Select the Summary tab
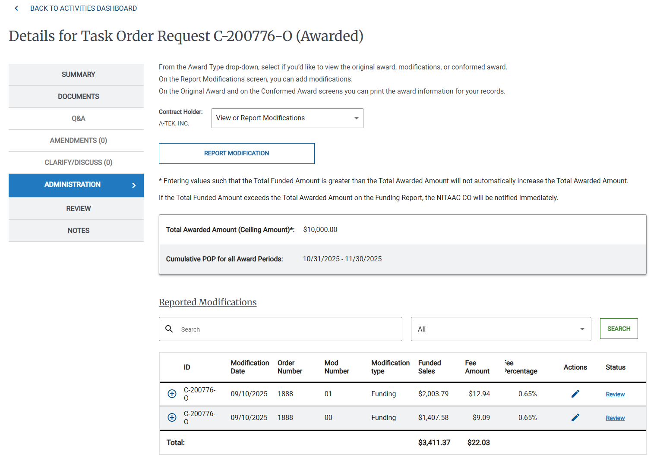This screenshot has width=657, height=467. pos(78,74)
